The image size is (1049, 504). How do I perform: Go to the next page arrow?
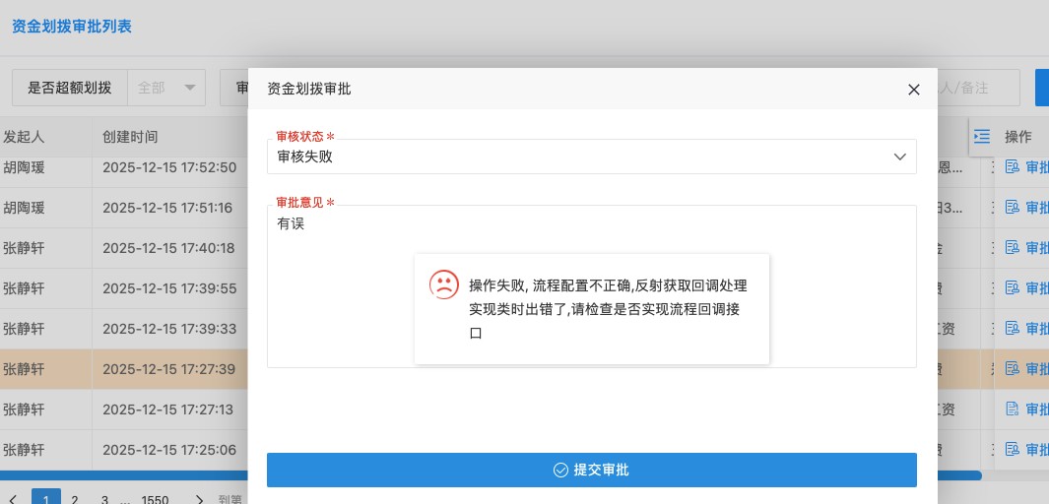pos(199,499)
